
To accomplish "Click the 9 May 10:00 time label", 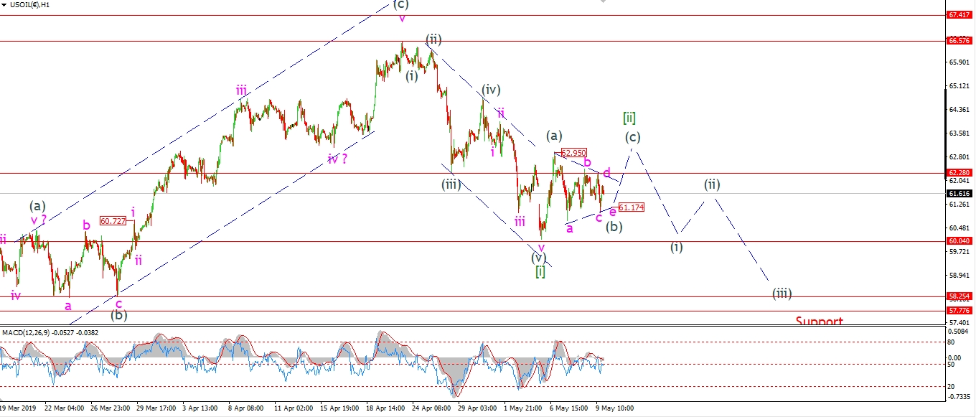I will coord(616,408).
